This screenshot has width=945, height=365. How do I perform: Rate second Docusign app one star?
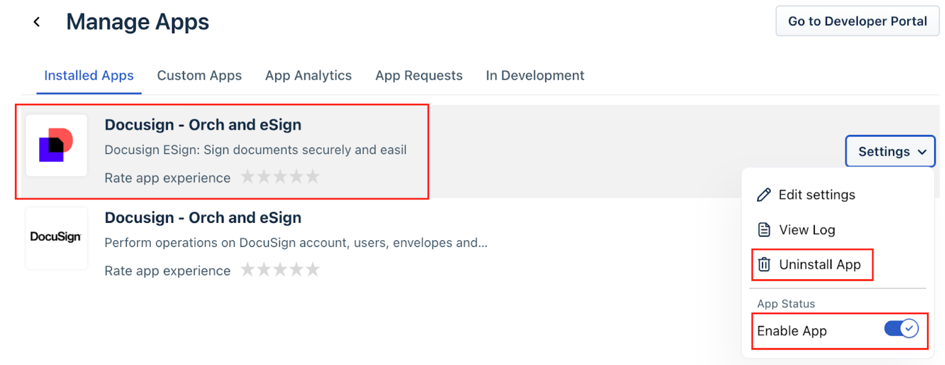click(x=247, y=270)
